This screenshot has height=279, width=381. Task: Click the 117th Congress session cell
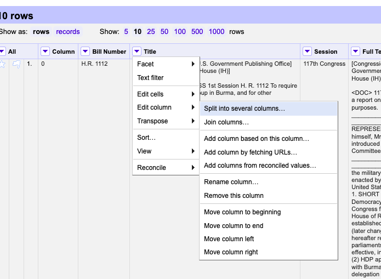(324, 64)
